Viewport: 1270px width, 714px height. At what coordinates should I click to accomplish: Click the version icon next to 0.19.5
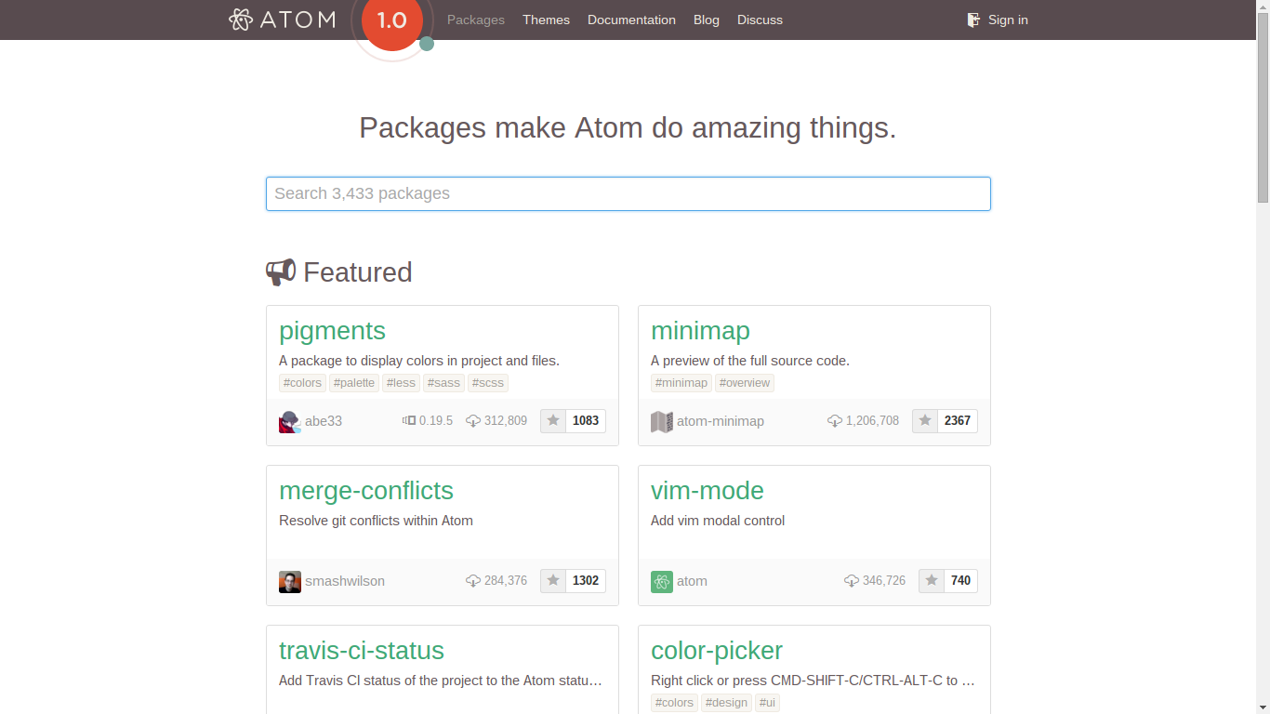click(409, 421)
